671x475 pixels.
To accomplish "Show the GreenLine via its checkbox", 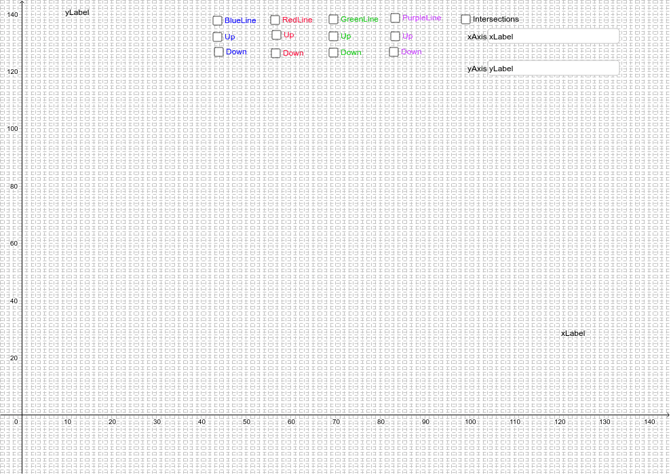I will [x=333, y=19].
